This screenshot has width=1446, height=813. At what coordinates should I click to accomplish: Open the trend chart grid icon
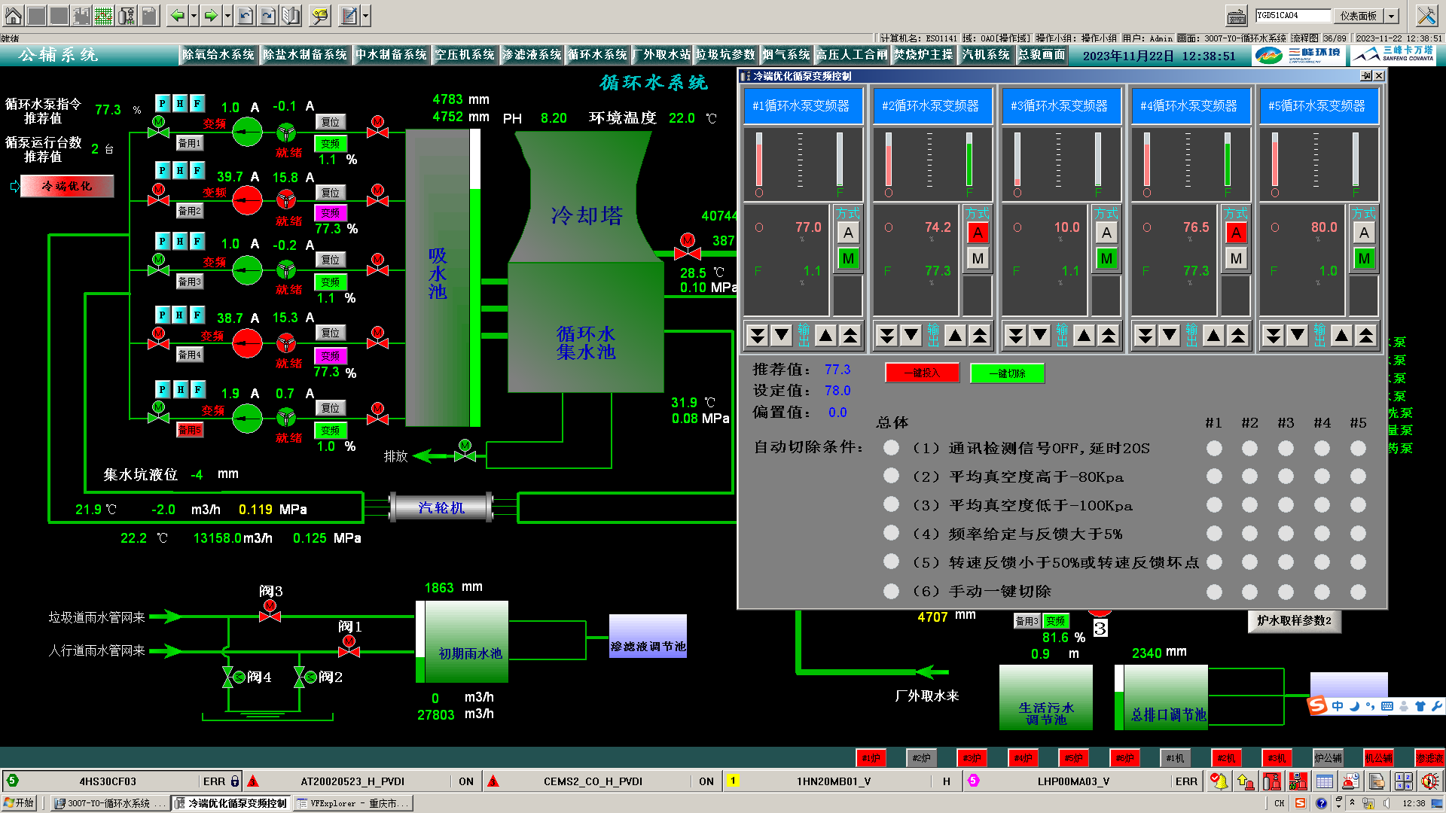104,15
